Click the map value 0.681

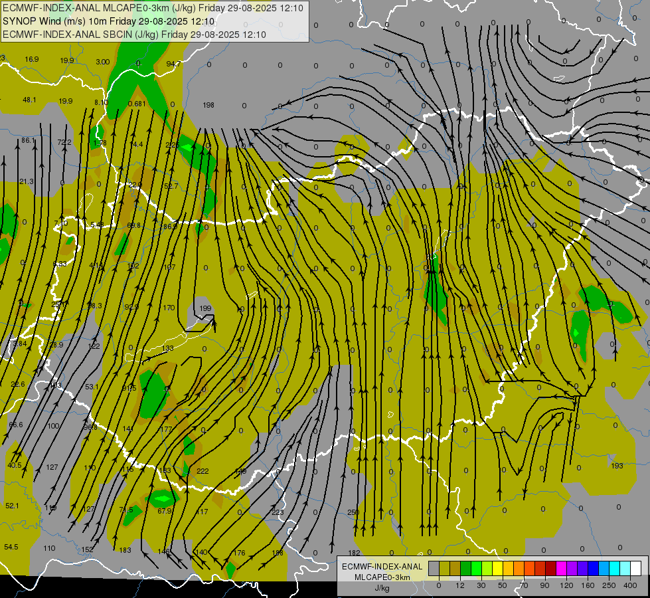click(137, 104)
